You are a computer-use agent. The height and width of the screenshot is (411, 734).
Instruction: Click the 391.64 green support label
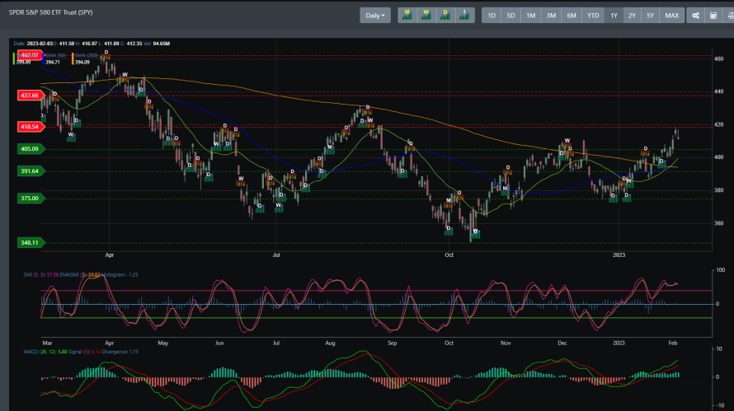(31, 171)
